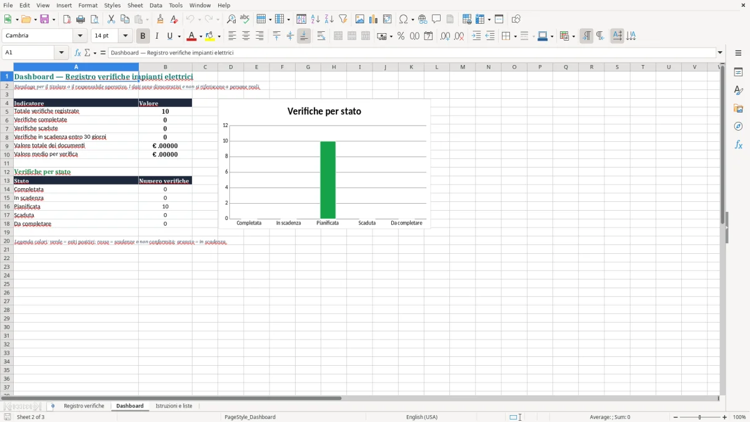Screen dimensions: 750x422
Task: Click column header B
Action: pyautogui.click(x=165, y=67)
